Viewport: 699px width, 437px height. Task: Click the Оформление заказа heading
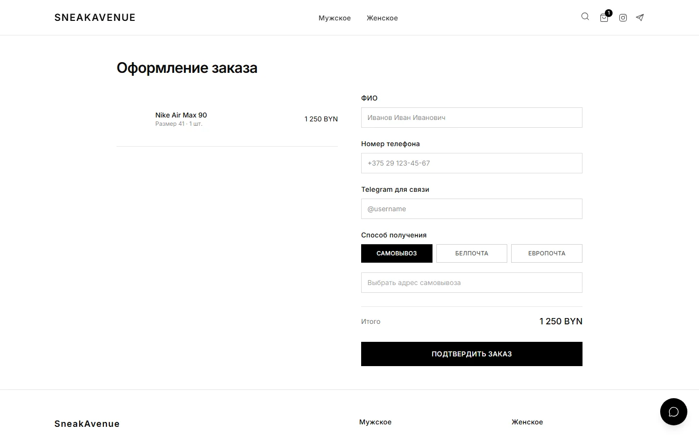(x=187, y=68)
